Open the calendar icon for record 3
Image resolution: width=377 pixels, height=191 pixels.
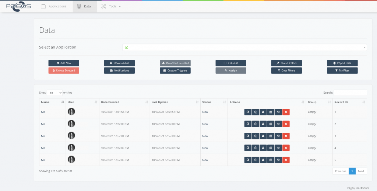click(x=271, y=136)
